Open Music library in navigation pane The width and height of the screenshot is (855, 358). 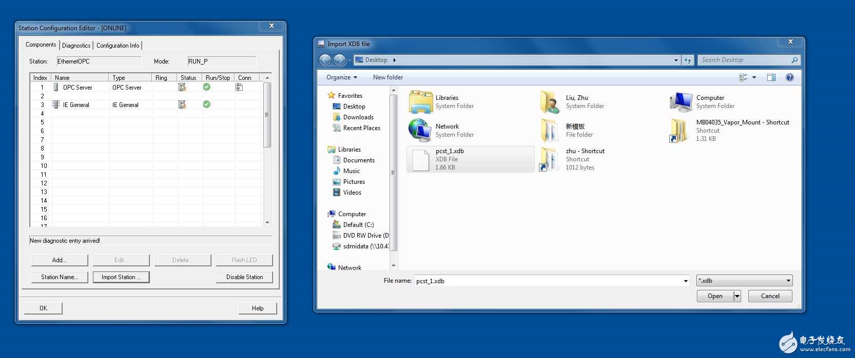346,171
